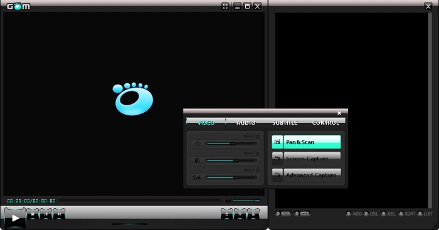Click the saturation (Sat.) slider

(231, 178)
